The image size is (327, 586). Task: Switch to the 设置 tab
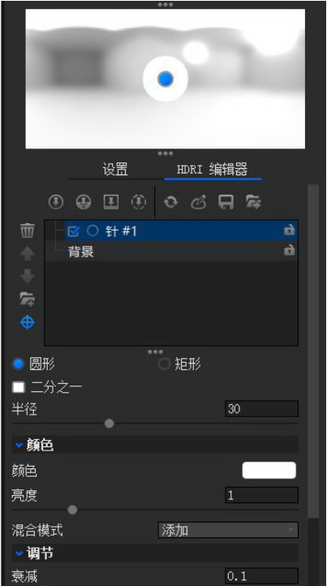tap(115, 170)
